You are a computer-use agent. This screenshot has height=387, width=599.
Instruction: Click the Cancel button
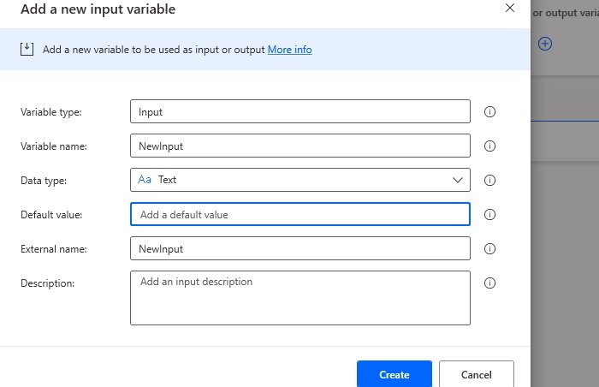477,374
